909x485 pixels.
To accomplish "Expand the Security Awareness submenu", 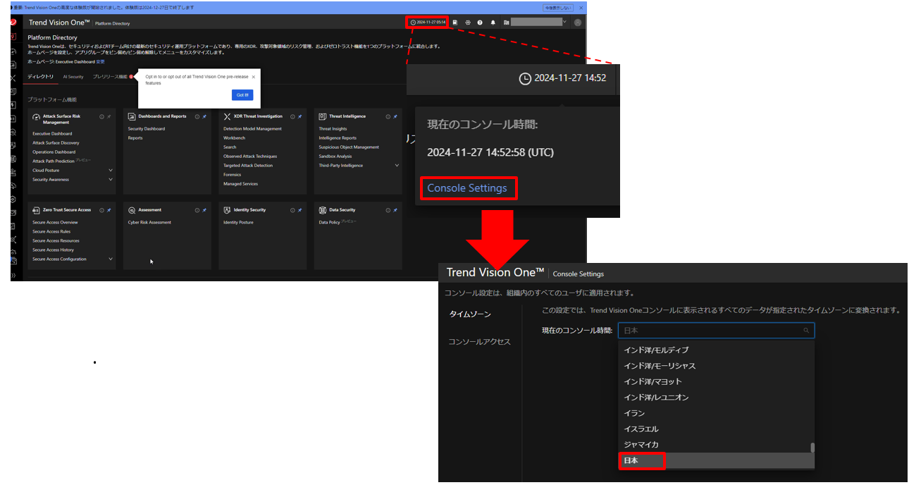I will 111,179.
